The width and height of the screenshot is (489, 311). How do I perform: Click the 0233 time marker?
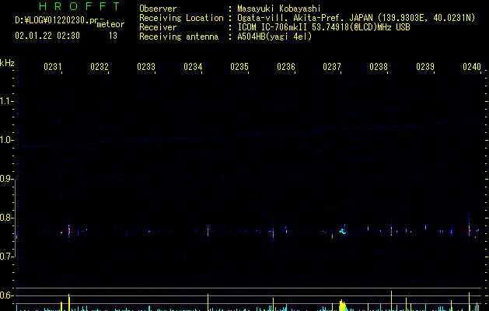tap(146, 67)
